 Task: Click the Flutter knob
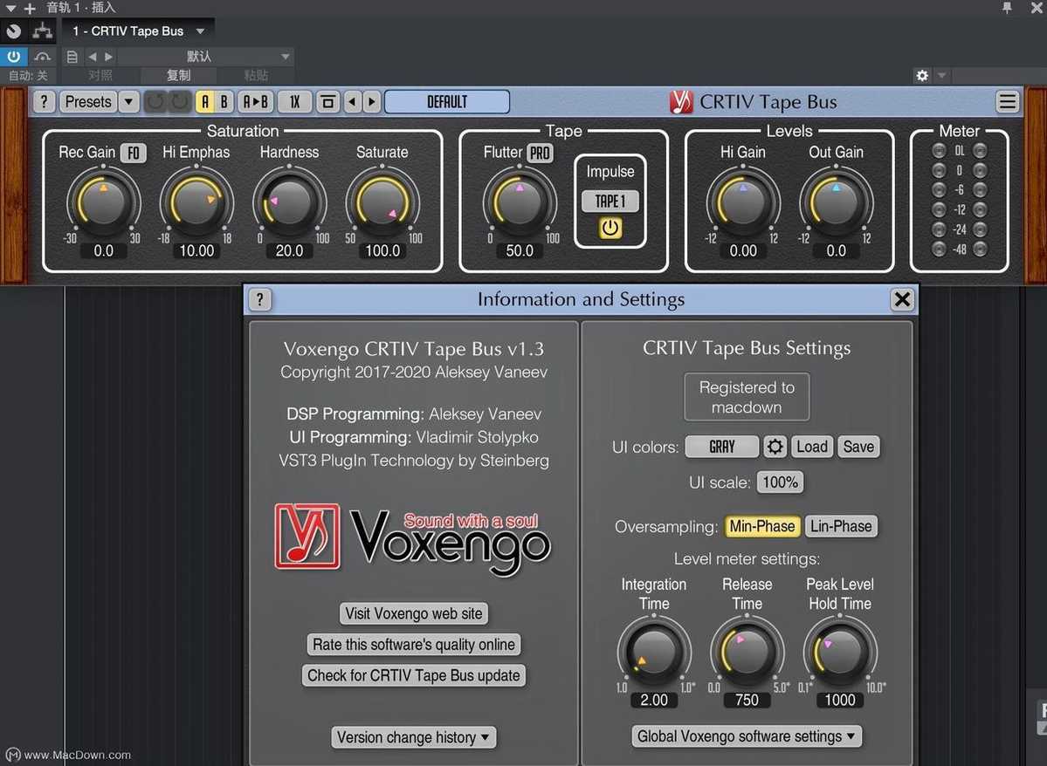pyautogui.click(x=520, y=201)
